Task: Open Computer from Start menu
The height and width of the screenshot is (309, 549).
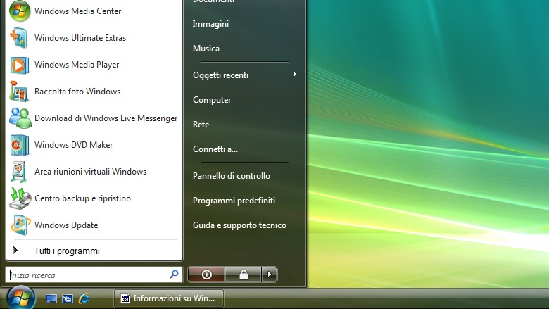Action: (212, 100)
